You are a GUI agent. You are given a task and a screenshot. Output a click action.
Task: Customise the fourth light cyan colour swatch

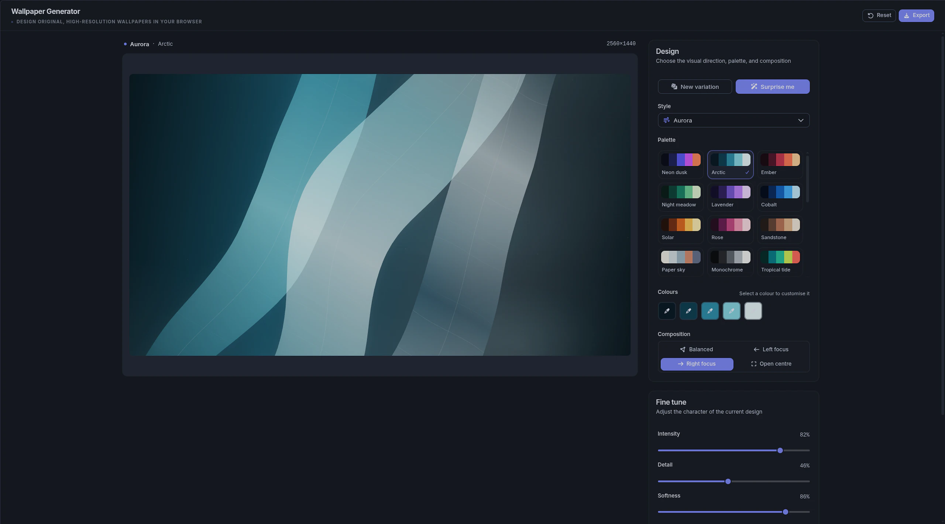(x=731, y=311)
